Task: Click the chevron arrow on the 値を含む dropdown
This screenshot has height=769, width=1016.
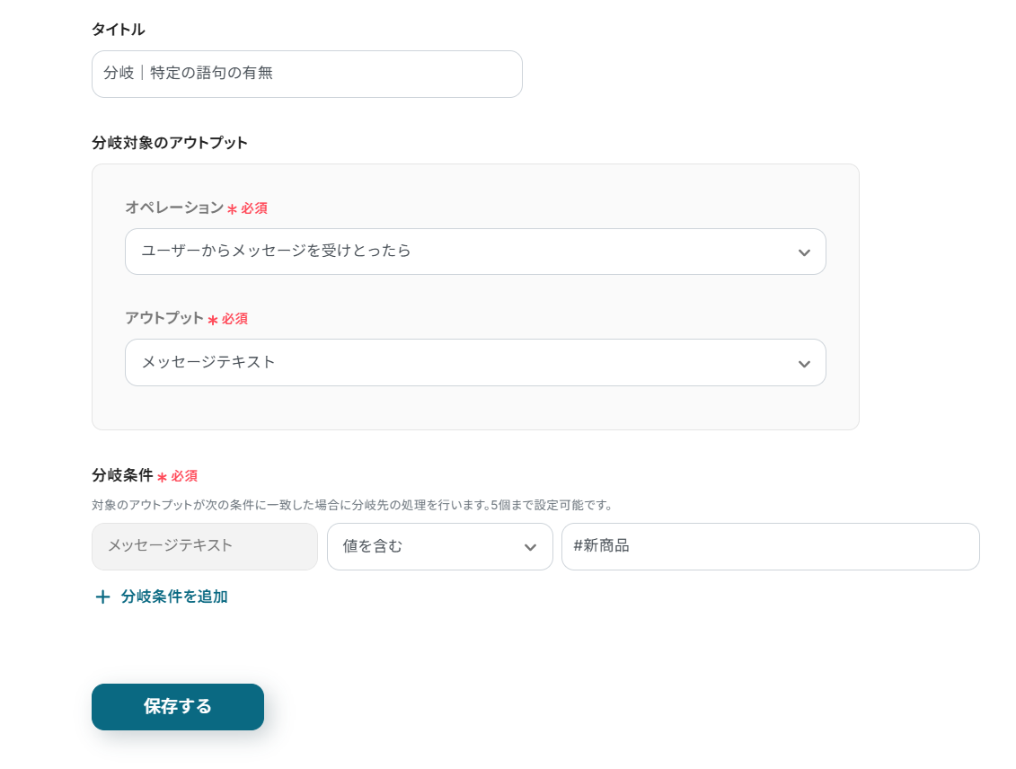Action: pyautogui.click(x=530, y=548)
